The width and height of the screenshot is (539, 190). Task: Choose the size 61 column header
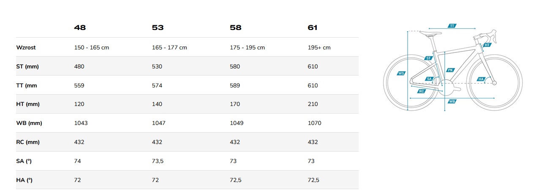point(313,28)
